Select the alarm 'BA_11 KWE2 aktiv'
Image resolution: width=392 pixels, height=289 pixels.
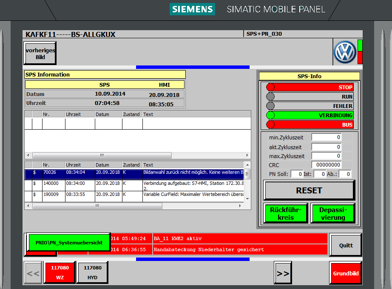click(x=240, y=238)
